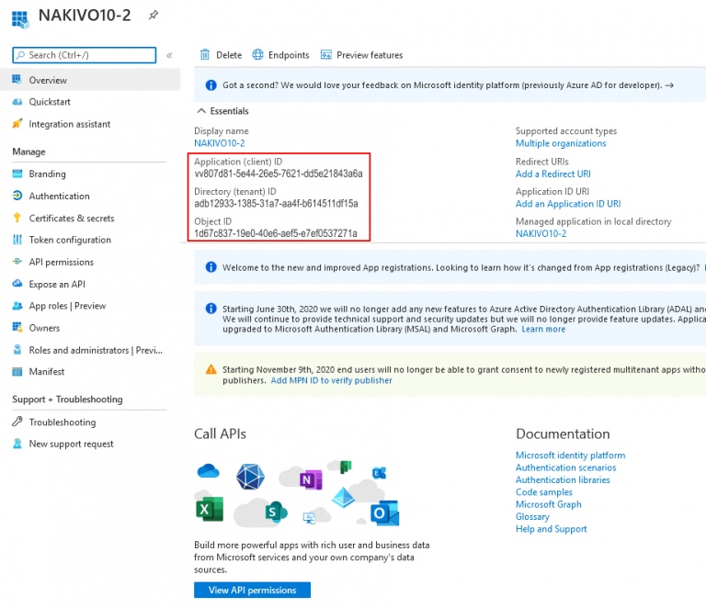The image size is (706, 608).
Task: Click the Authentication icon in the sidebar
Action: (17, 196)
